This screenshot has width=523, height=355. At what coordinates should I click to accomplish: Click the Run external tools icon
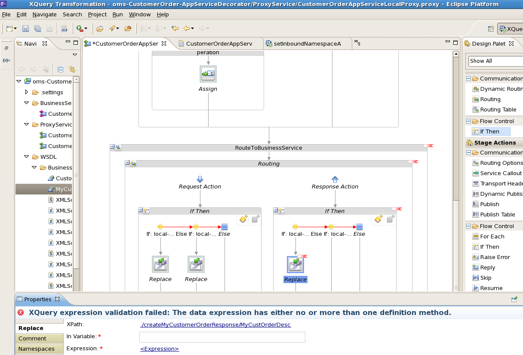coord(80,29)
